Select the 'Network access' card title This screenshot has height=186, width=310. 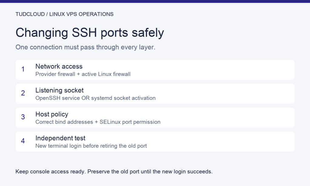[x=59, y=66]
